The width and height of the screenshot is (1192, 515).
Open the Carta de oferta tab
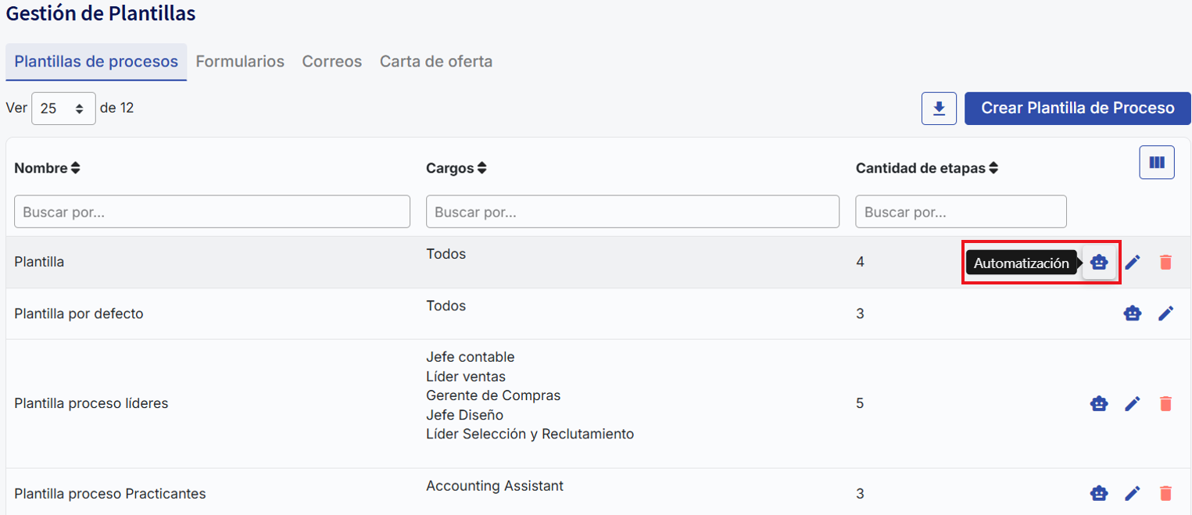pos(435,62)
